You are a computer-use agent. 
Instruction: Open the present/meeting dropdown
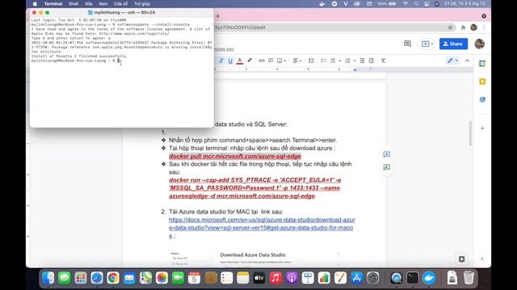[427, 43]
